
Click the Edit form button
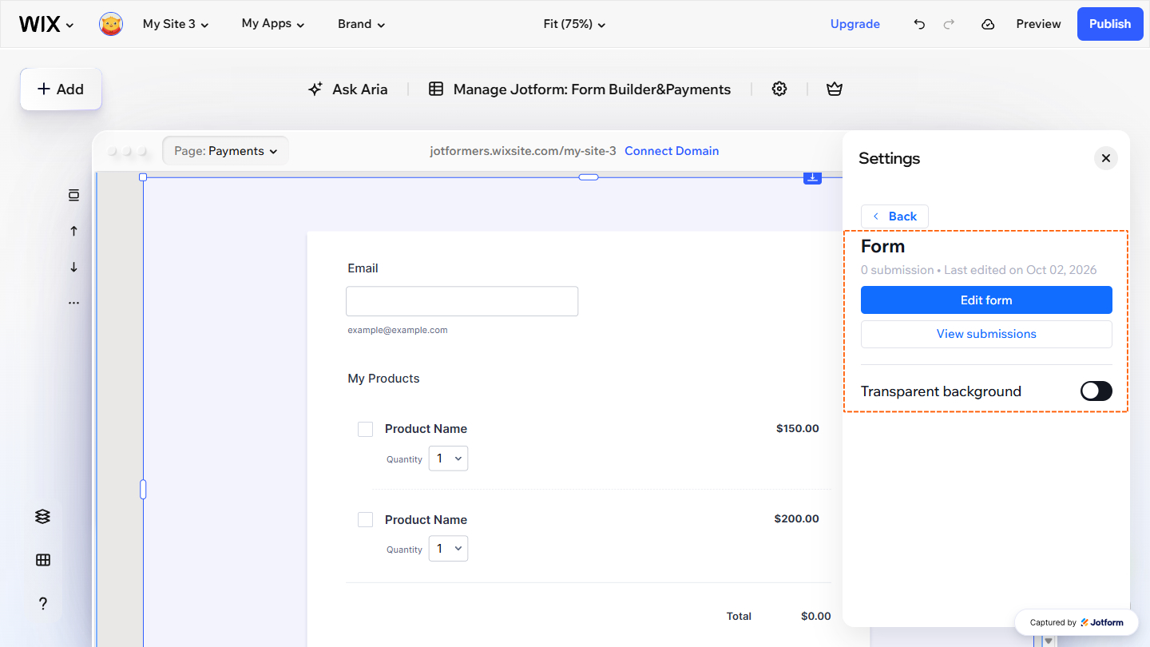986,300
